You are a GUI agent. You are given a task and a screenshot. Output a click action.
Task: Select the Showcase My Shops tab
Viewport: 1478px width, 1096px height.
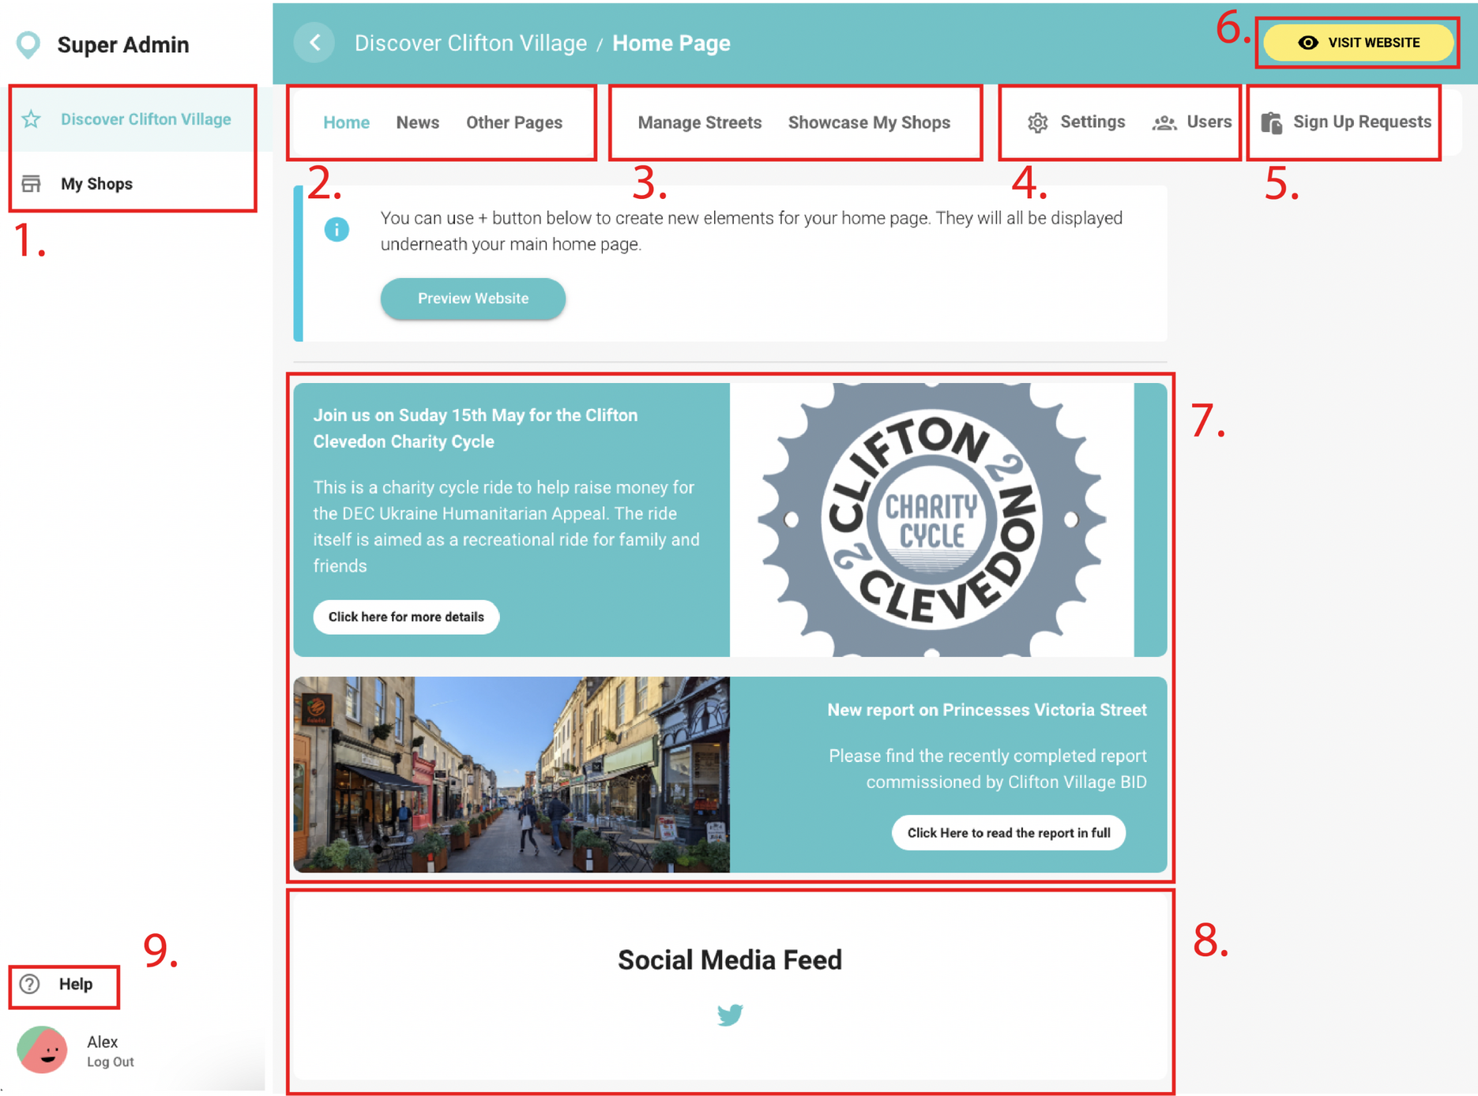(x=868, y=122)
